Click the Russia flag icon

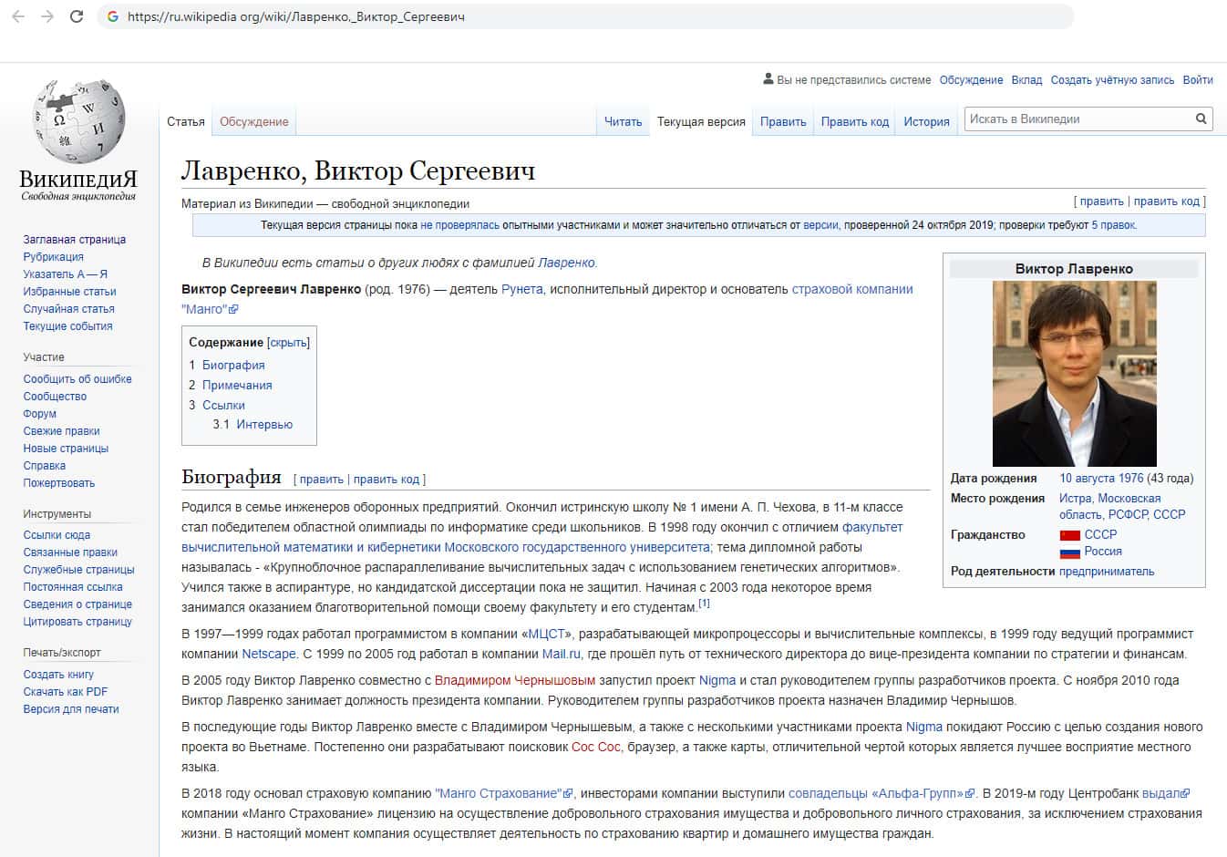point(1069,552)
